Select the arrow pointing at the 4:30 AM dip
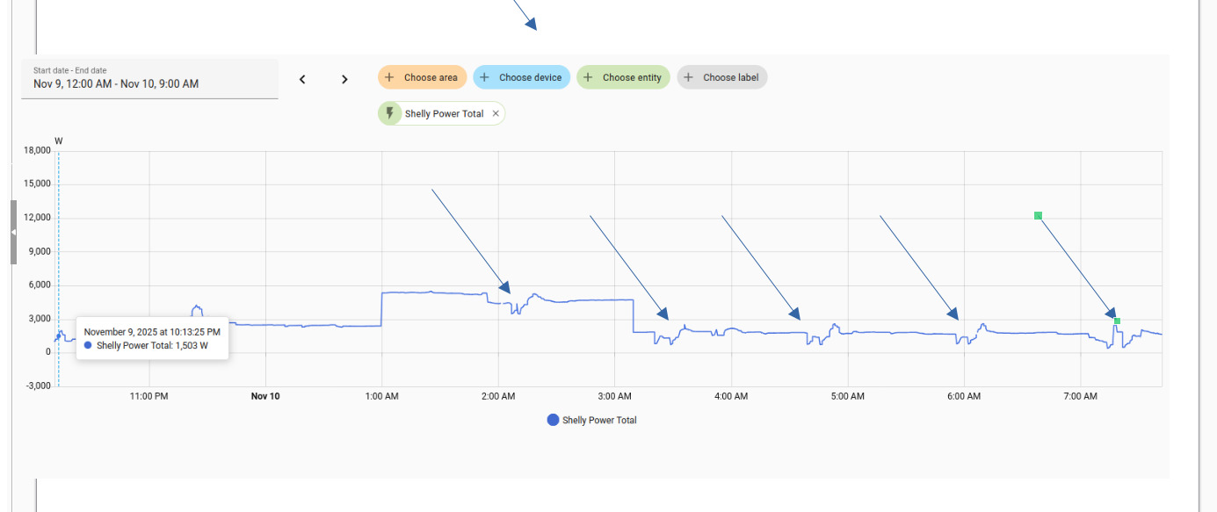Image resolution: width=1217 pixels, height=512 pixels. tap(760, 267)
